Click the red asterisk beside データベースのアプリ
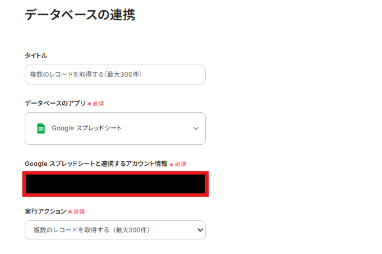The height and width of the screenshot is (254, 382). (89, 104)
